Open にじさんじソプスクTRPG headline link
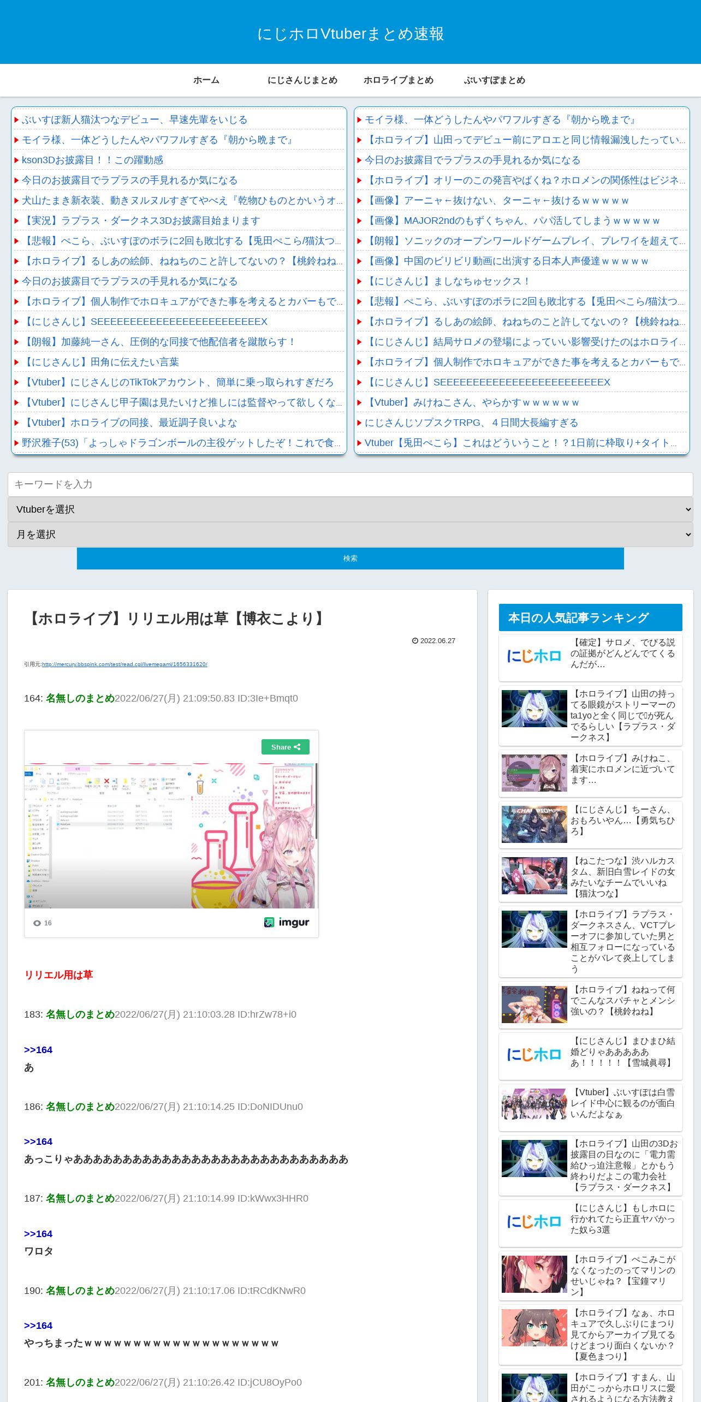701x1402 pixels. [x=471, y=423]
